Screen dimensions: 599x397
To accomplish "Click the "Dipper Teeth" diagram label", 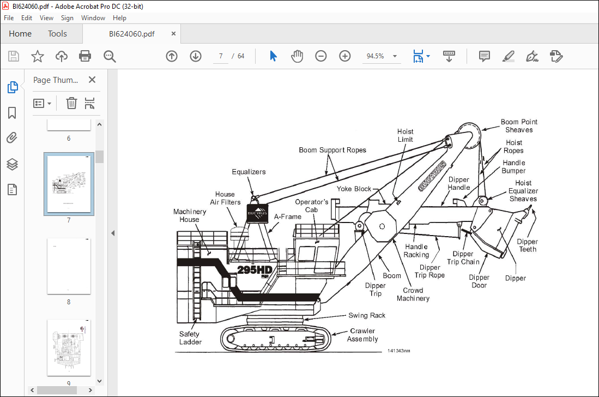I will 527,245.
